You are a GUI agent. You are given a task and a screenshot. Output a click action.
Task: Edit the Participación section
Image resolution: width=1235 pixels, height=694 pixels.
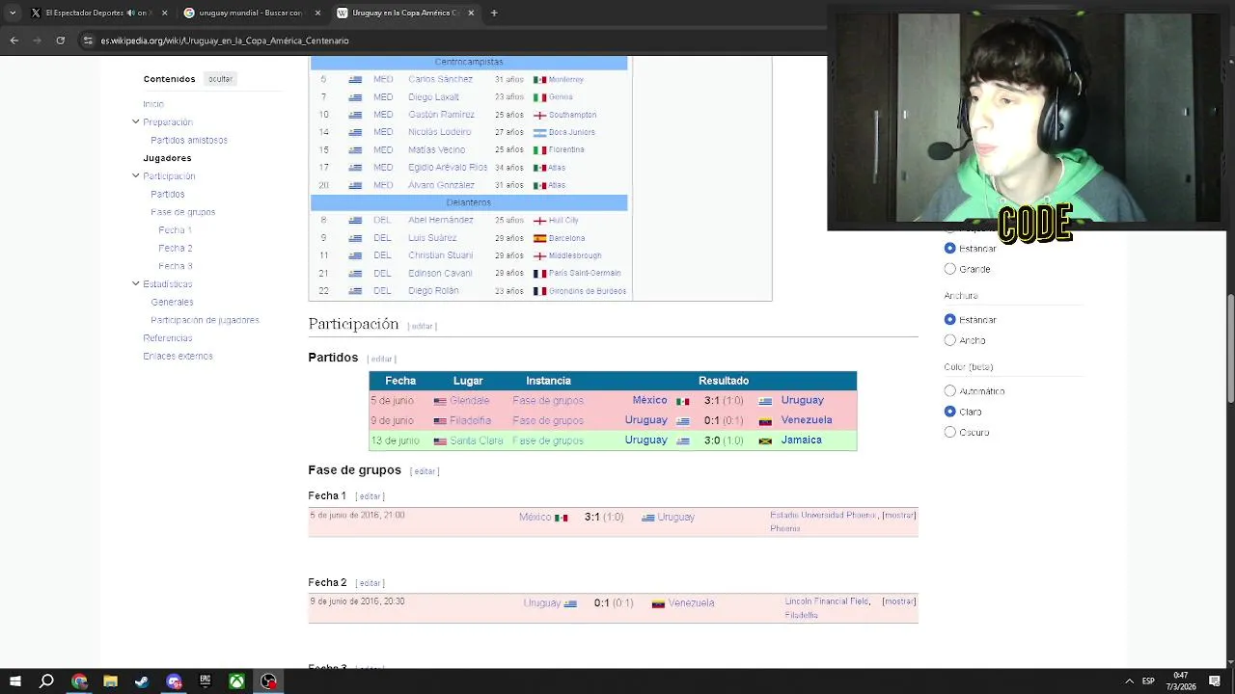(422, 327)
